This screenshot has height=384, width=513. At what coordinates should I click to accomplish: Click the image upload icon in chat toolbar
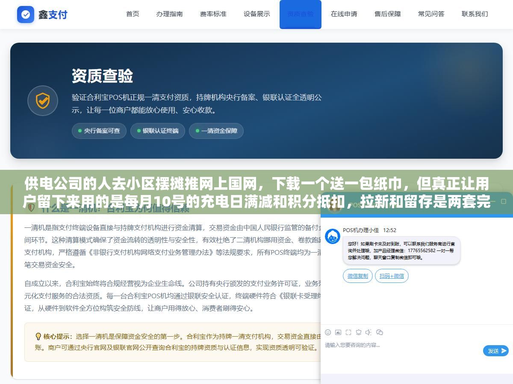[x=338, y=332]
